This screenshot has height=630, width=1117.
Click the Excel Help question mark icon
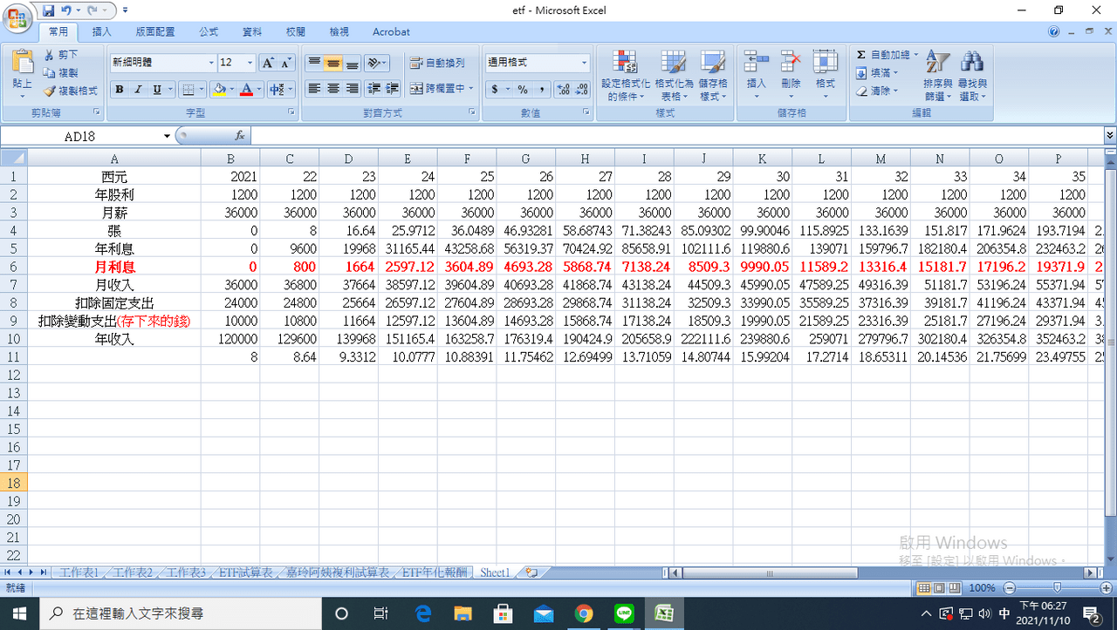tap(1054, 31)
